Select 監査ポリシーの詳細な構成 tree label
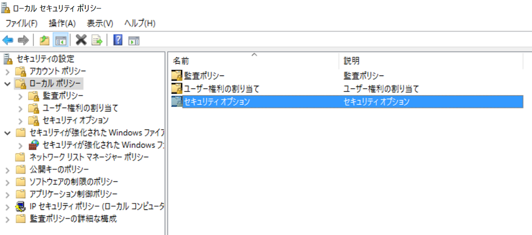The width and height of the screenshot is (532, 235). 73,218
